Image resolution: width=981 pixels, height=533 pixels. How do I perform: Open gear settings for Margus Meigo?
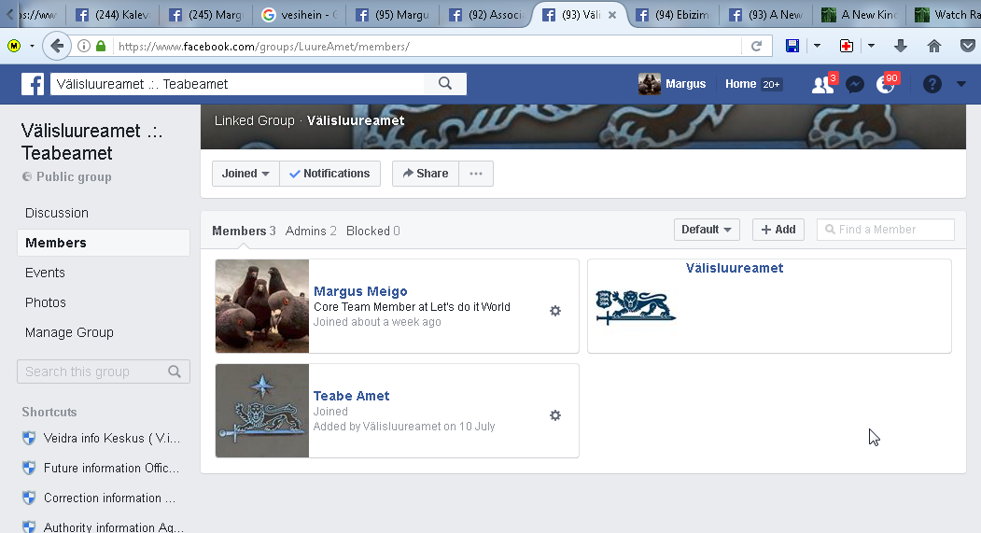pos(555,311)
